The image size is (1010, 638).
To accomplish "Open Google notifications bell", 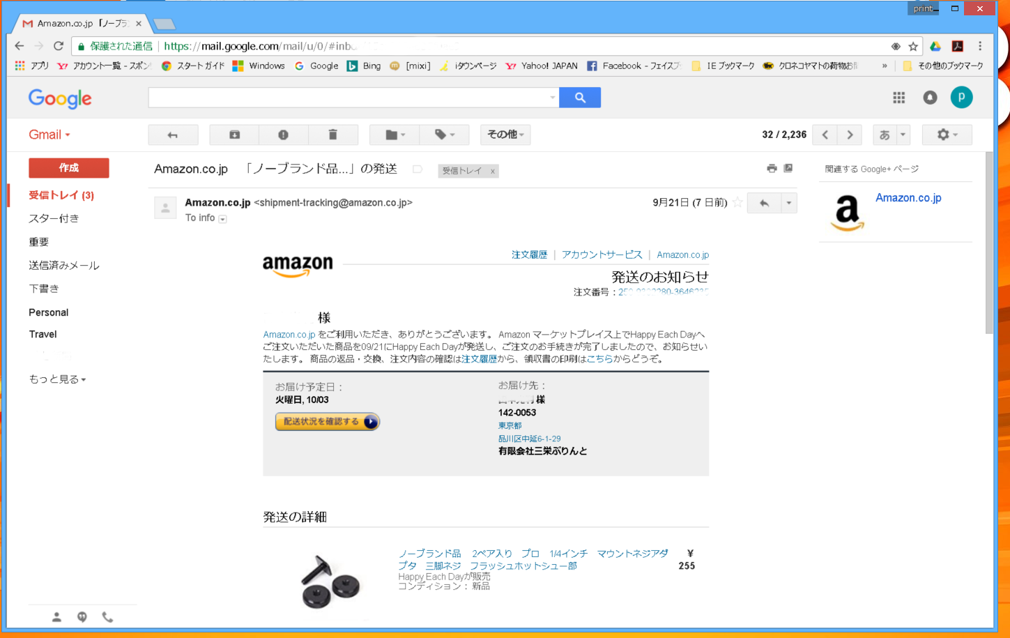I will (930, 98).
